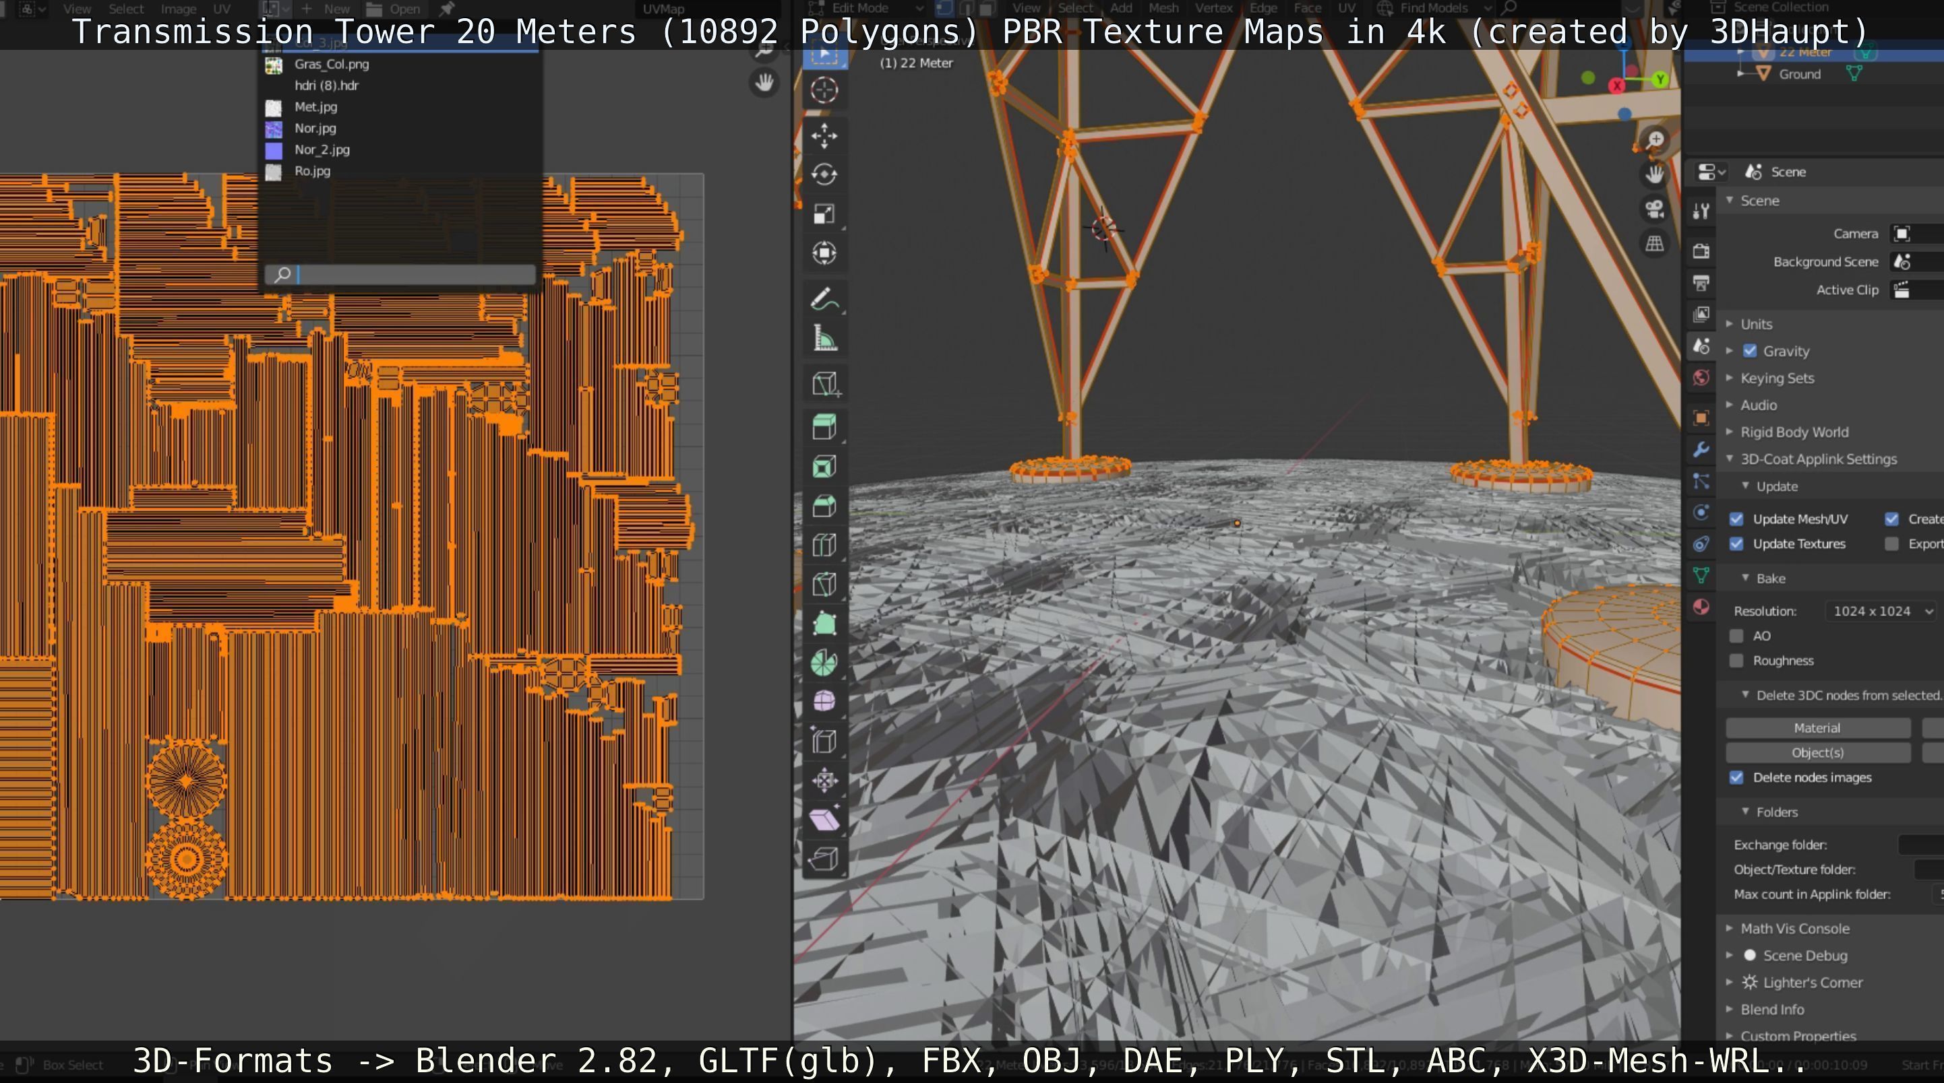Toggle the Create checkbox
Screen dimensions: 1944x1083
point(1891,519)
